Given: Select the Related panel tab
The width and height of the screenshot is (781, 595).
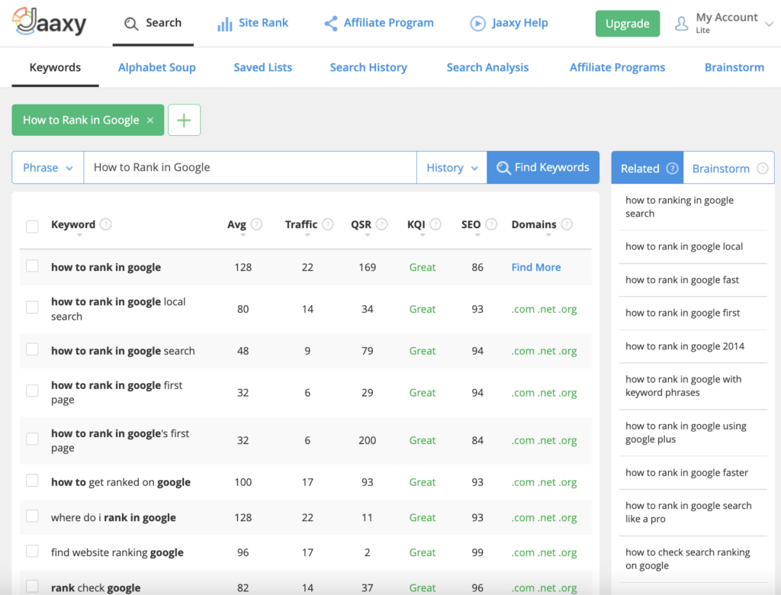Looking at the screenshot, I should point(648,169).
